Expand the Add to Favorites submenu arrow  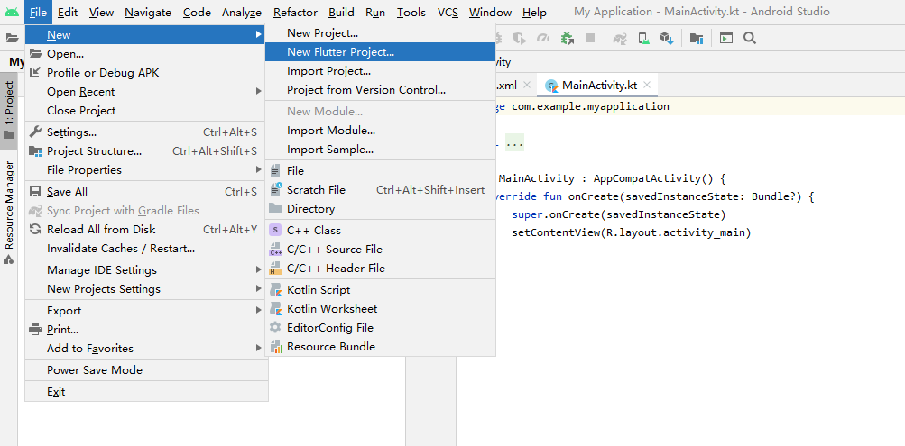(259, 348)
